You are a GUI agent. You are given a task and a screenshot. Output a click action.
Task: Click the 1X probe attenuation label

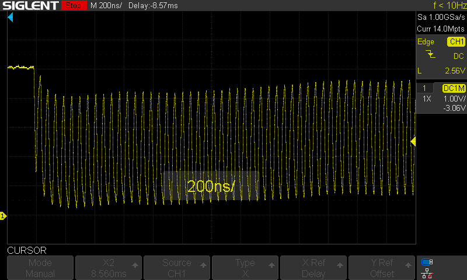coord(427,99)
